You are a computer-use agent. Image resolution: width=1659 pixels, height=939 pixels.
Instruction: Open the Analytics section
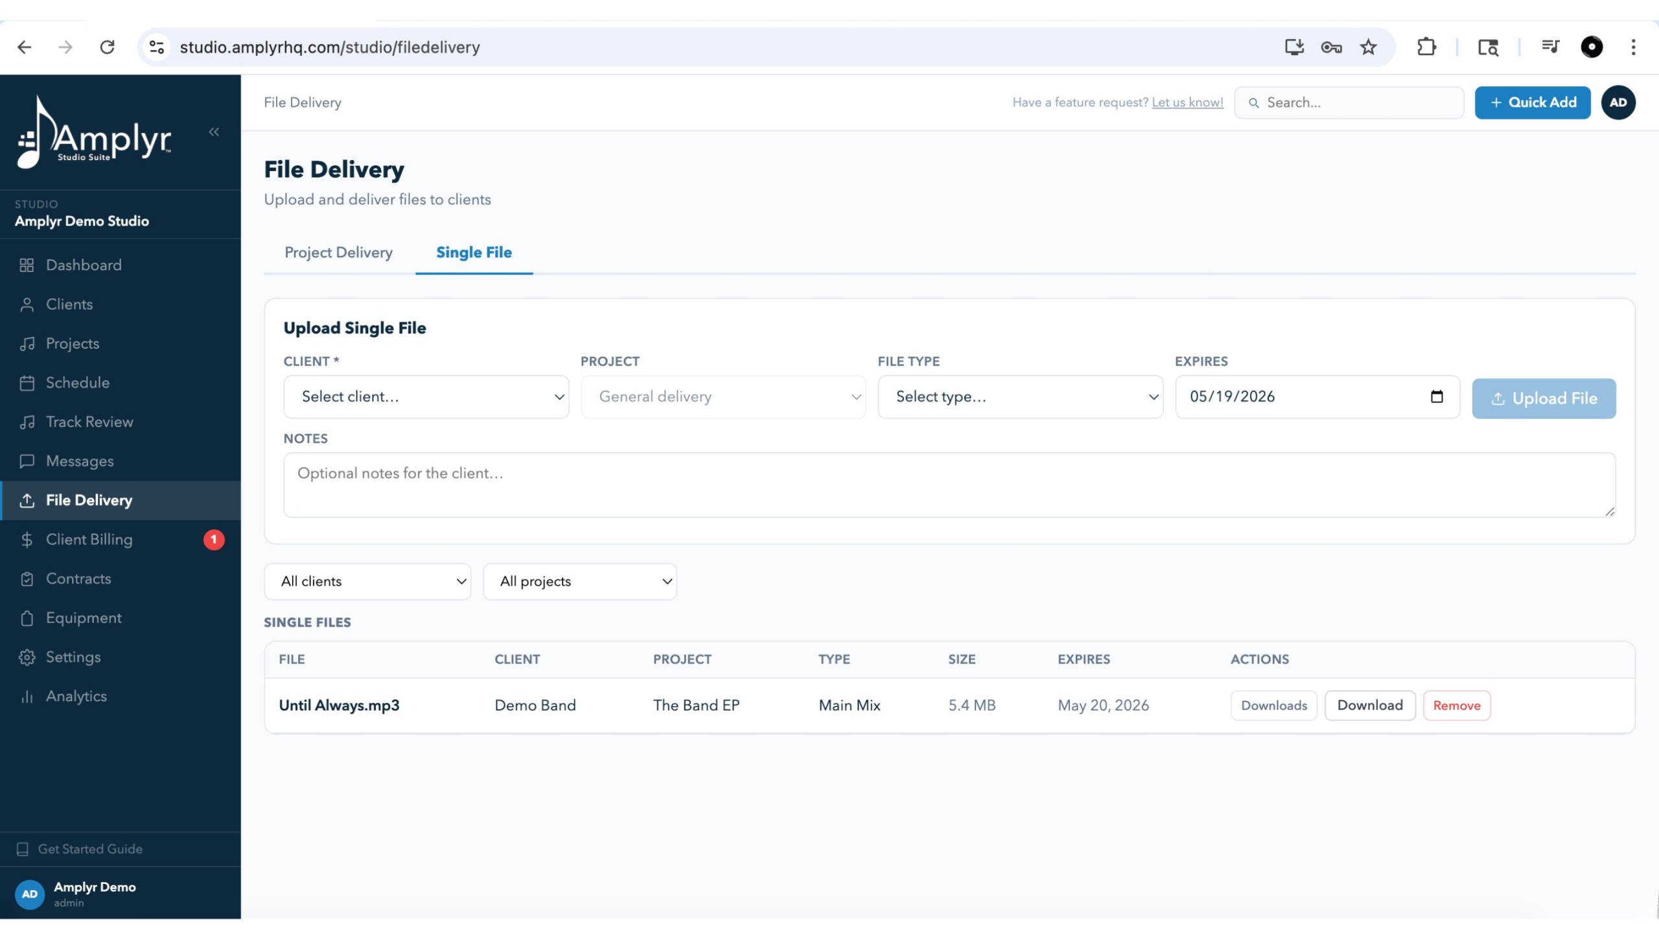pyautogui.click(x=76, y=696)
